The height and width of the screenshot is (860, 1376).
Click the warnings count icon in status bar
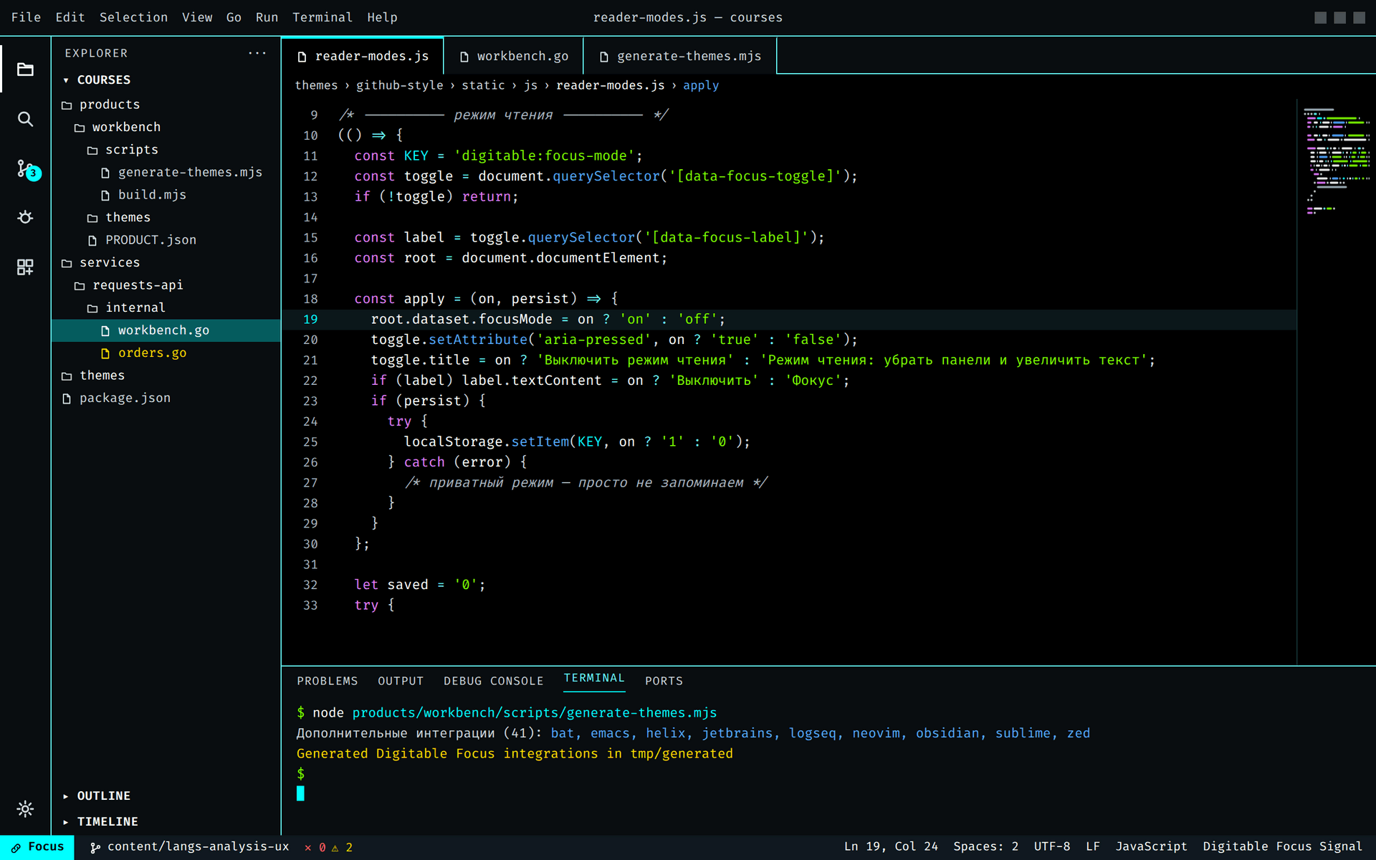(335, 847)
